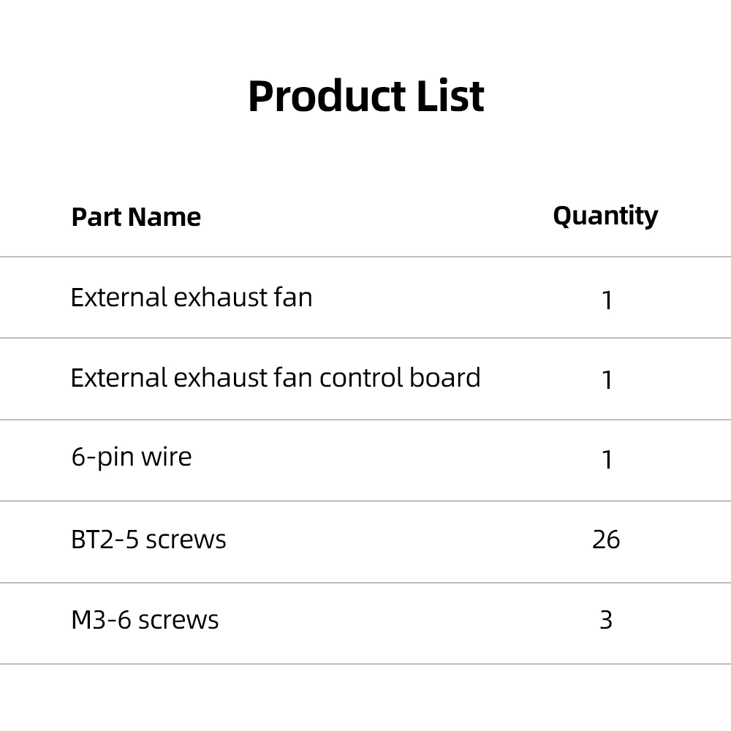Click the Product List heading
The image size is (731, 731).
(366, 96)
